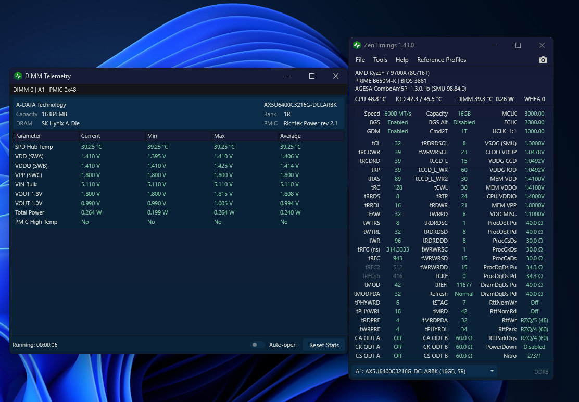
Task: Click the PowerDown Disabled value
Action: 534,347
